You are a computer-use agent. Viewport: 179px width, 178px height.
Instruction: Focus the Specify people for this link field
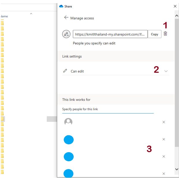pos(108,109)
